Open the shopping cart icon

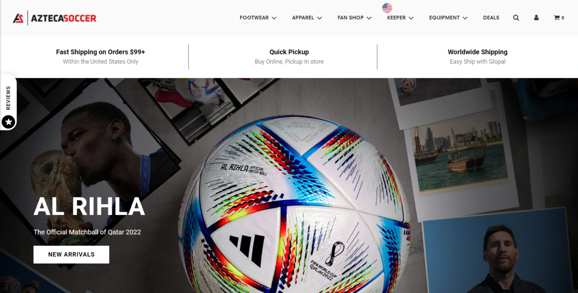coord(559,18)
